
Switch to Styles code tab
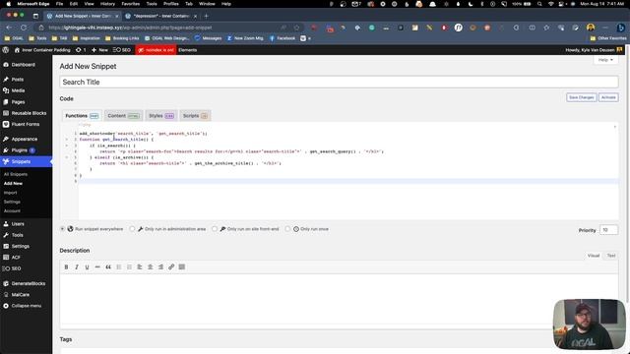161,116
